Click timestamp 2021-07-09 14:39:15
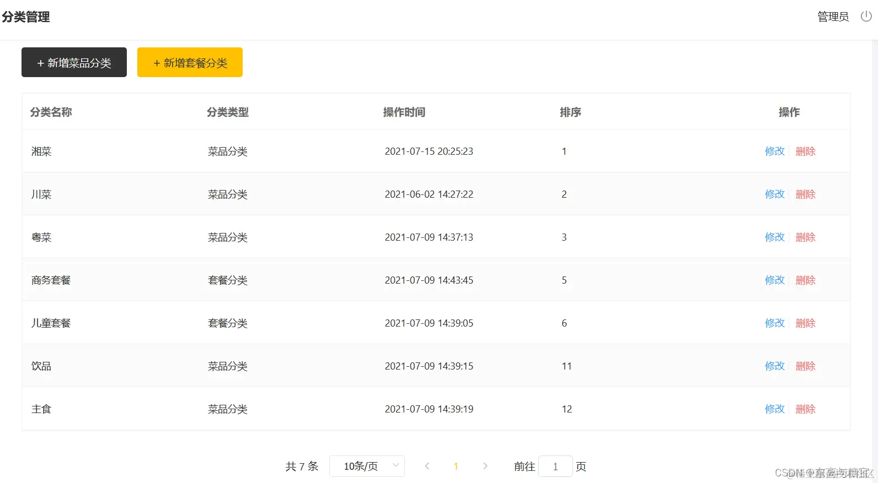 (x=429, y=366)
